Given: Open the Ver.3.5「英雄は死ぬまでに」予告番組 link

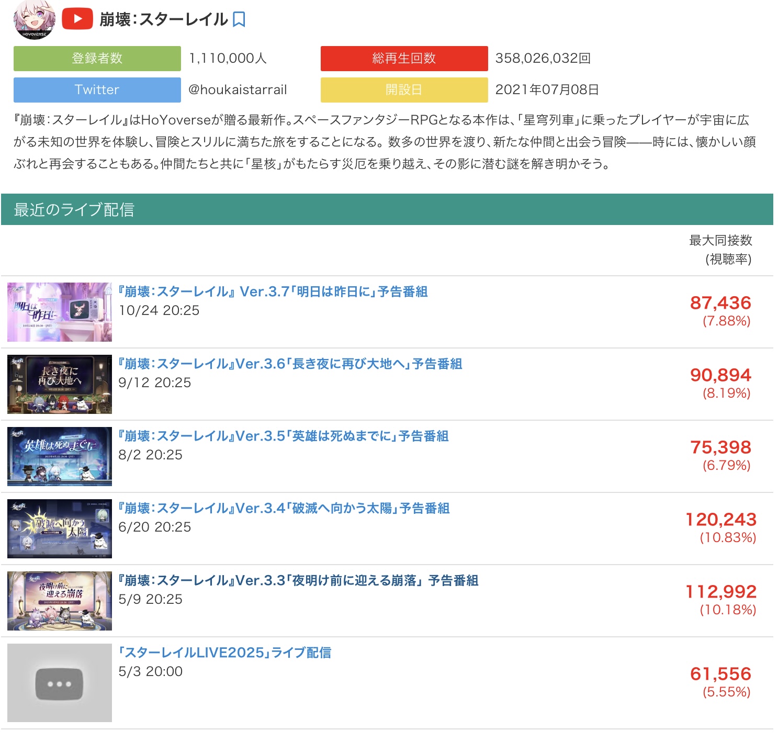Looking at the screenshot, I should [x=284, y=436].
